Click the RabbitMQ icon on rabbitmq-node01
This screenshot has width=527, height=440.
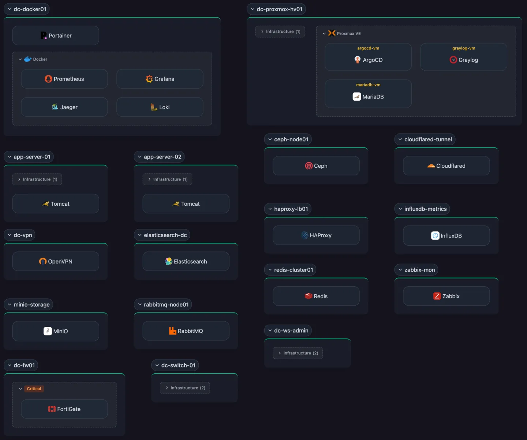tap(172, 331)
